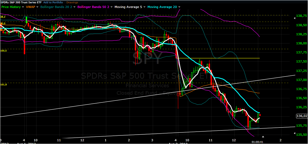
Task: Click the 135,75 price axis label
Action: 302,126
